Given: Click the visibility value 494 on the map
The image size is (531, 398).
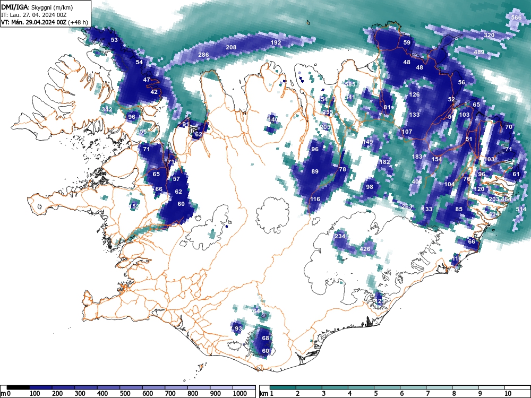Looking at the screenshot, I should click(494, 214).
